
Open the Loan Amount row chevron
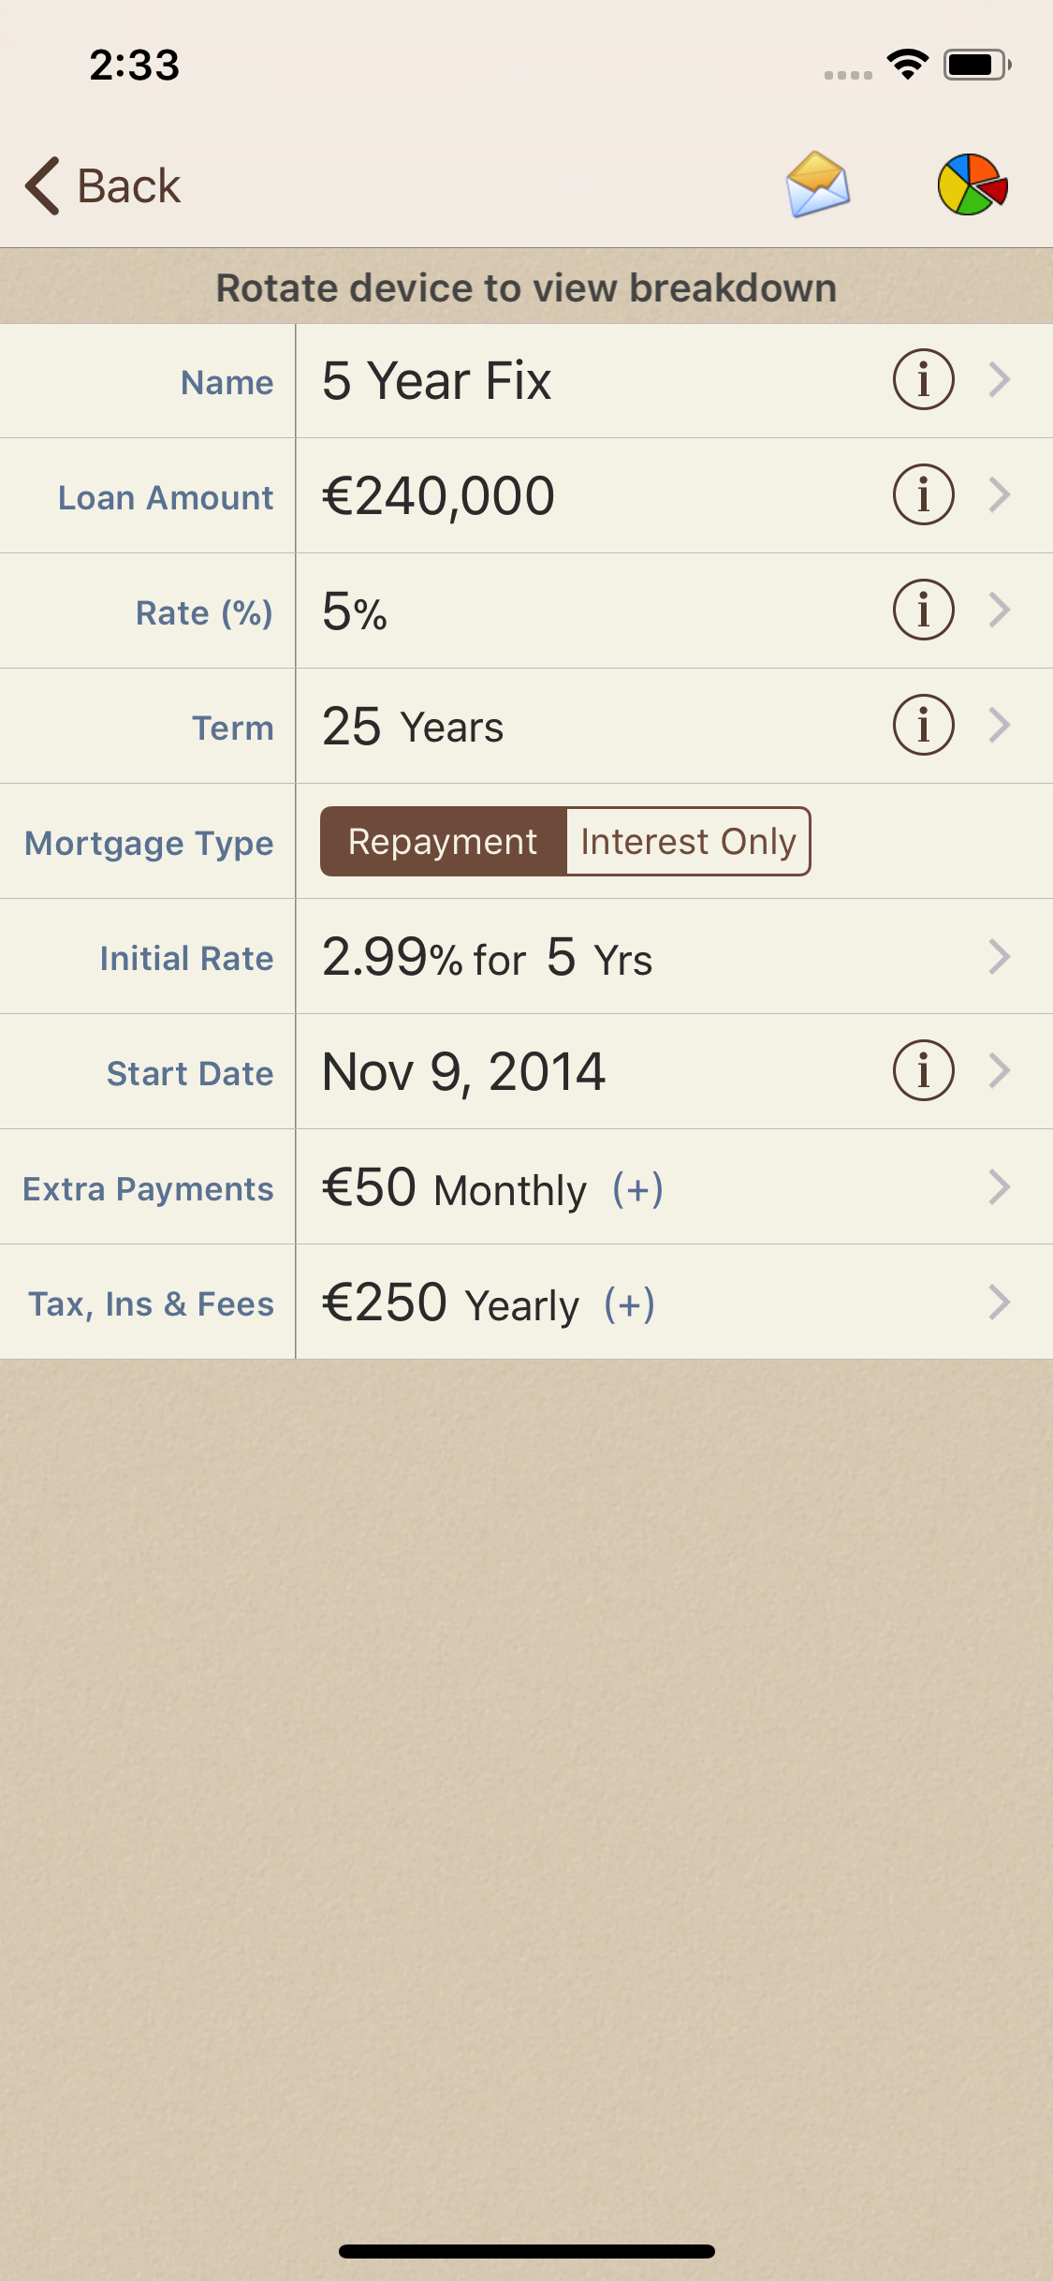pos(999,495)
